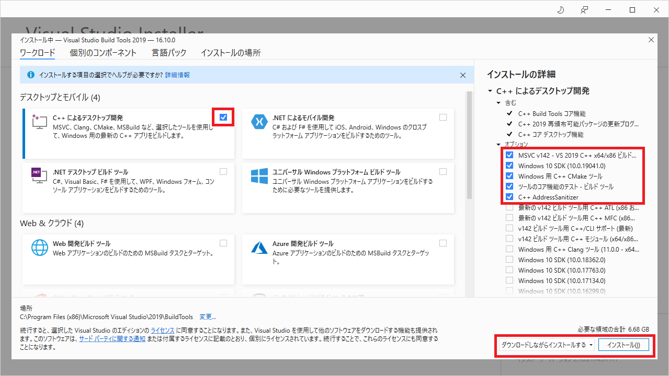This screenshot has width=669, height=376.
Task: Click the feedback icon in title bar
Action: (x=584, y=10)
